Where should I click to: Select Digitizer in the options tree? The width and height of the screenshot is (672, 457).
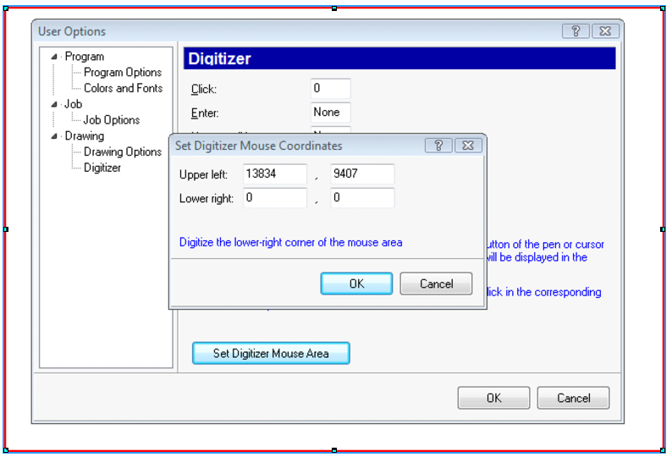click(x=102, y=168)
